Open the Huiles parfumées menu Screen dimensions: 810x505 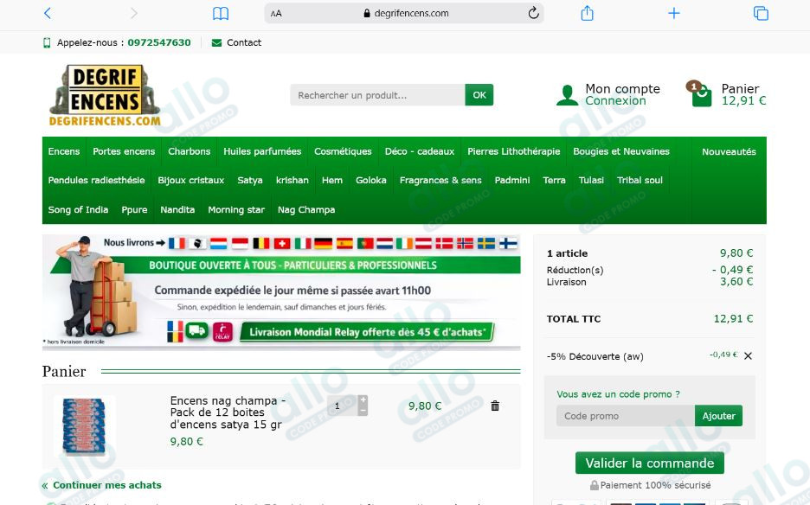pyautogui.click(x=262, y=151)
